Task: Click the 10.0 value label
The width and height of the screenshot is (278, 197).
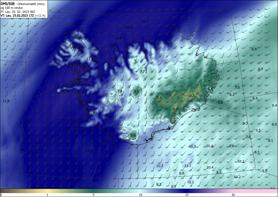Action: (x=210, y=146)
